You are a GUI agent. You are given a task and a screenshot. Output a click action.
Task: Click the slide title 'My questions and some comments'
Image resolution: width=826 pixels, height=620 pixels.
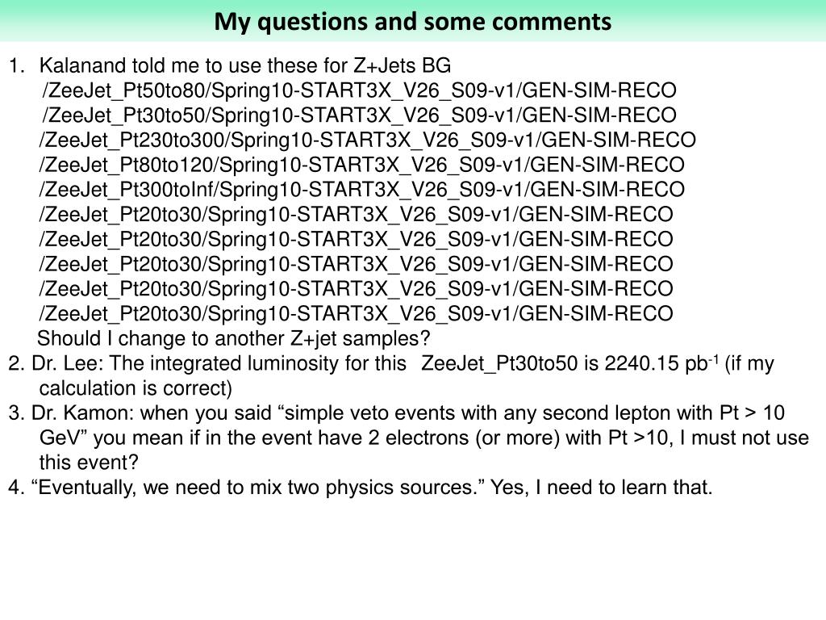tap(412, 22)
